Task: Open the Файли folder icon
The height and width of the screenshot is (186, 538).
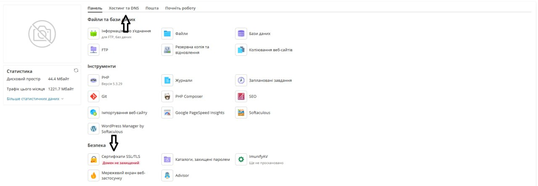Action: (167, 34)
